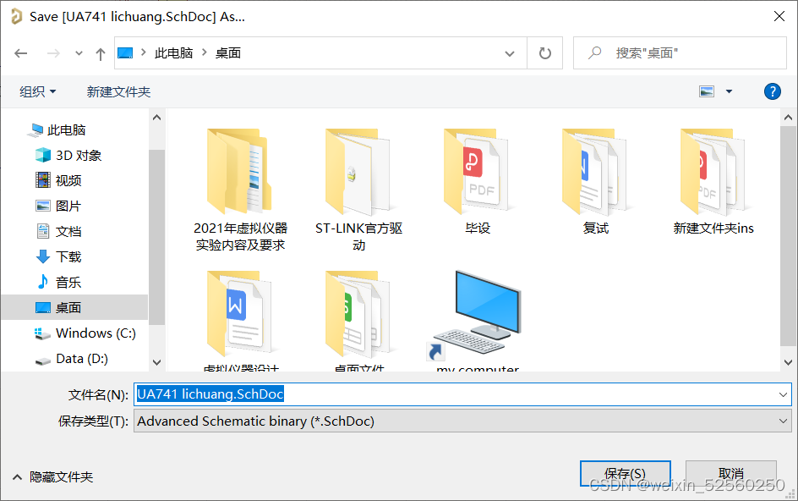
Task: Click 桌面 in the address path
Action: [227, 53]
